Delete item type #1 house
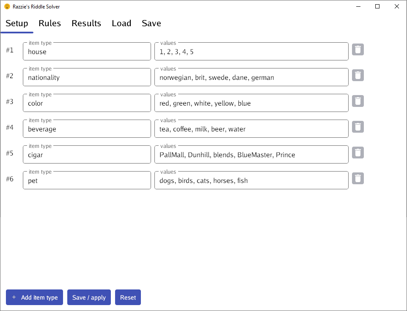The height and width of the screenshot is (311, 407). pyautogui.click(x=357, y=50)
